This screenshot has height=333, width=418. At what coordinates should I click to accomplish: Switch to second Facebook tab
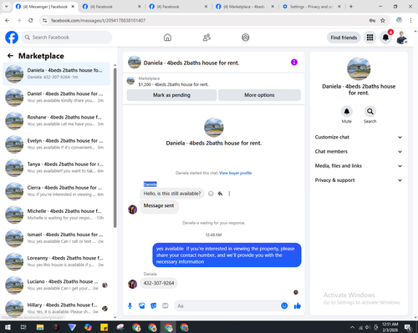[x=112, y=7]
